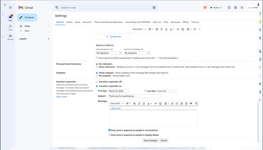Open the On Reply/Forward Use signature dropdown
The height and width of the screenshot is (150, 263).
point(137,53)
